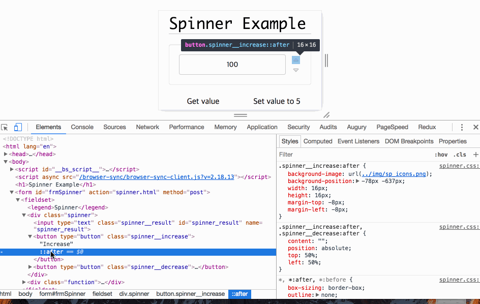Select the ::after breadcrumb item
This screenshot has width=480, height=304.
point(239,294)
